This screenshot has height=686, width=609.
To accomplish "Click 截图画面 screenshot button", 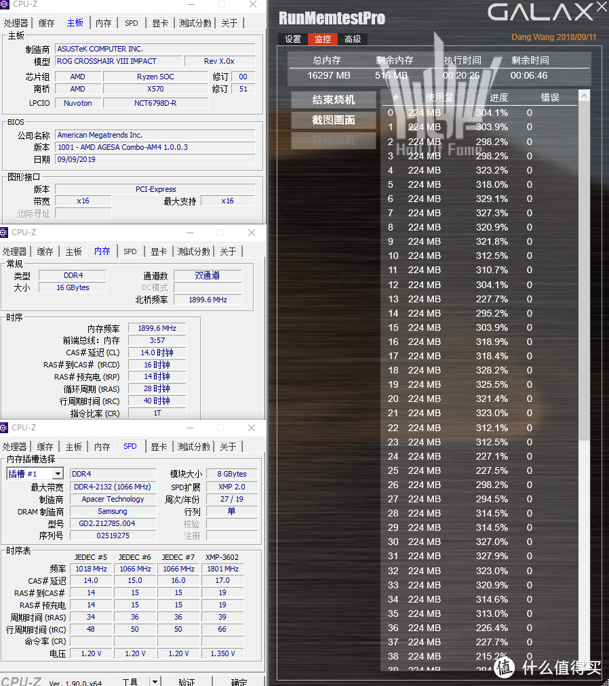I will (x=333, y=120).
